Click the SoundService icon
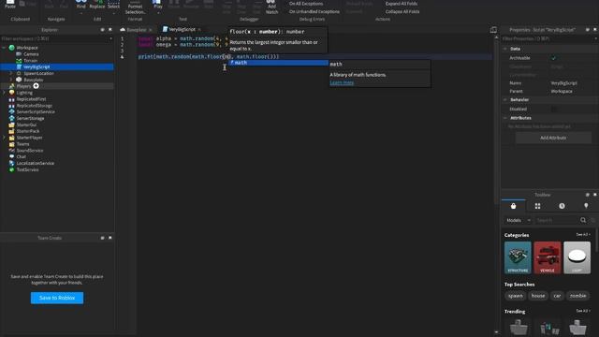This screenshot has height=337, width=599. 12,151
